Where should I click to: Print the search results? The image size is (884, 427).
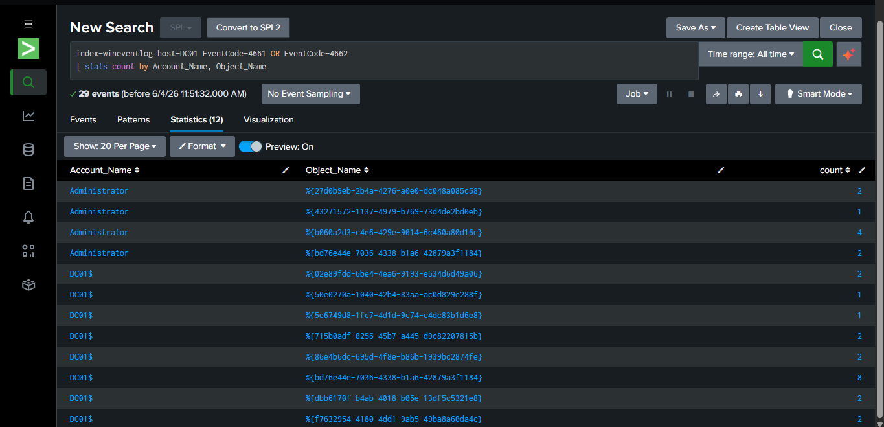738,94
